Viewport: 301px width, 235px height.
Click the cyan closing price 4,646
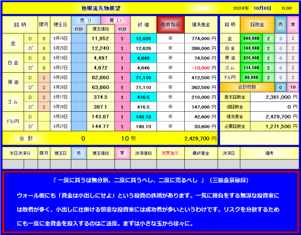[x=144, y=58]
